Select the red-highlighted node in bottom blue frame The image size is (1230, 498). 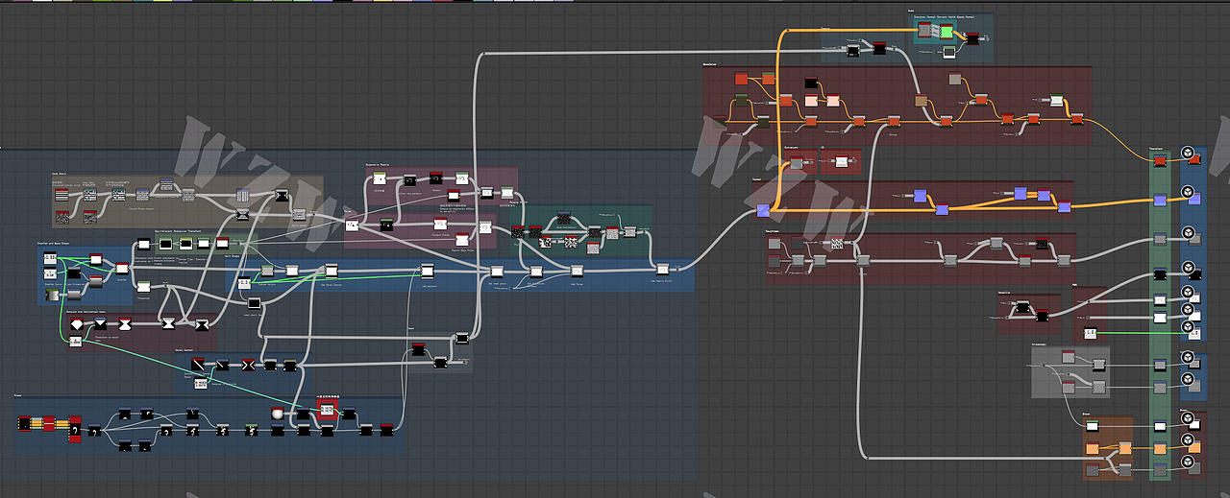point(326,411)
